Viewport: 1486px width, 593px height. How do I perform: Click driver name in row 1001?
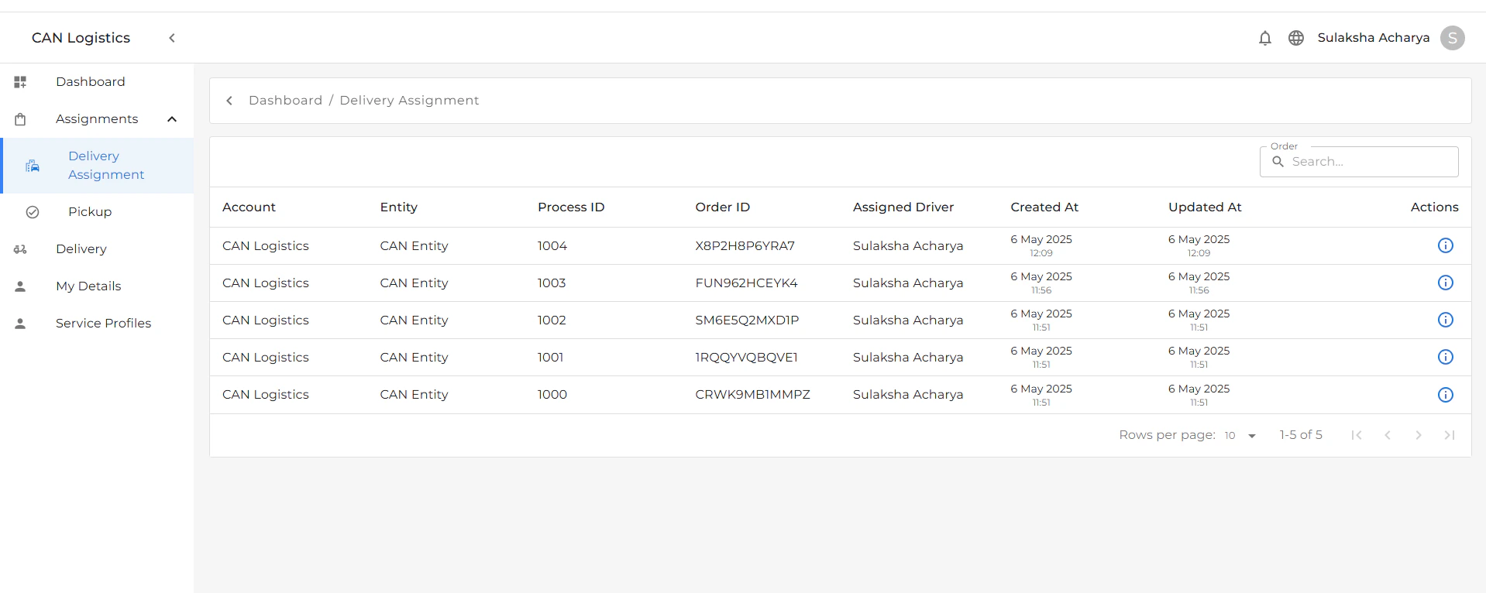click(908, 358)
